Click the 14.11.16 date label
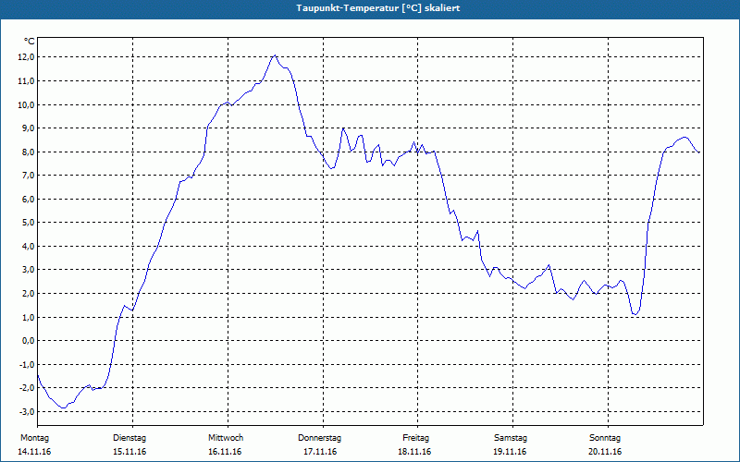 34,452
